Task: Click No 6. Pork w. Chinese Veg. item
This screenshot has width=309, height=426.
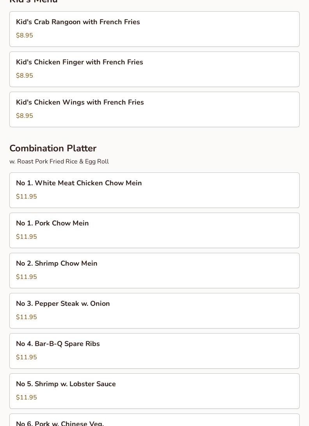Action: 60,422
